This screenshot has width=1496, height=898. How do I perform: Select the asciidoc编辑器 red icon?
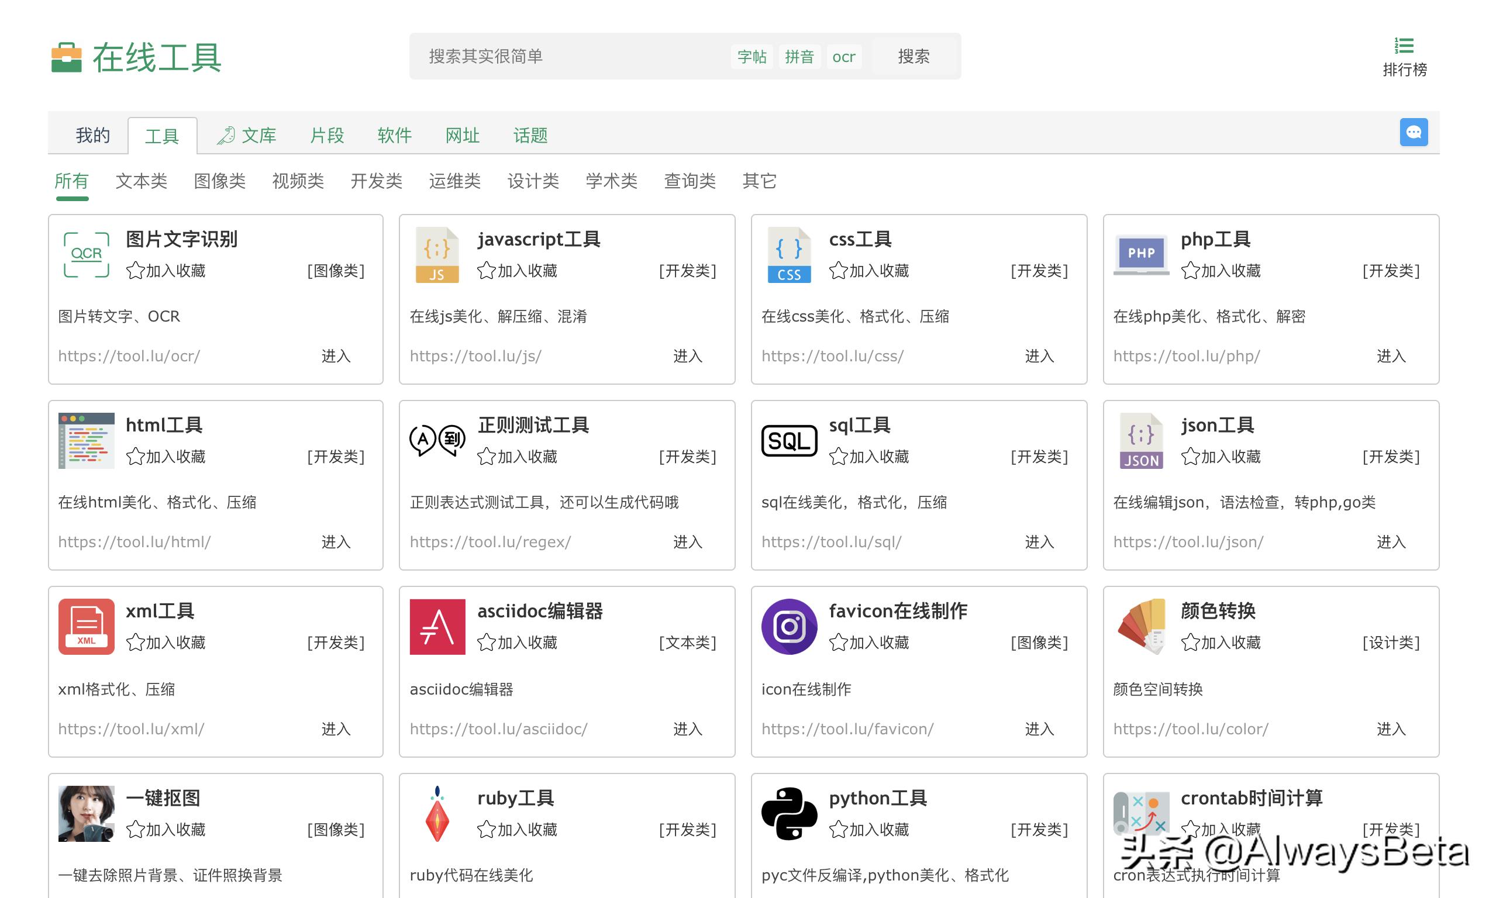[x=437, y=627]
